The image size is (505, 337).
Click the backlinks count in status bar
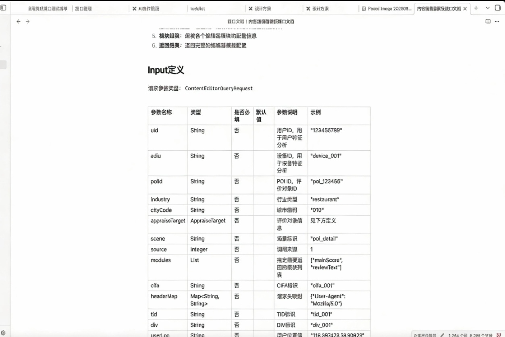[425, 335]
